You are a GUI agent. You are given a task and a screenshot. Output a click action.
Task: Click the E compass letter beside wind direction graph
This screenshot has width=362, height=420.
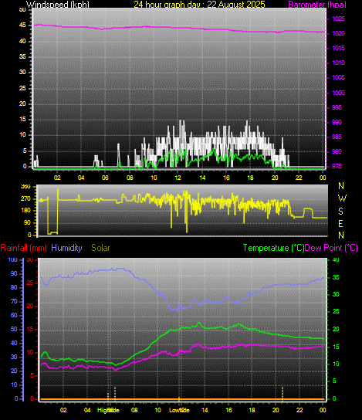point(340,223)
